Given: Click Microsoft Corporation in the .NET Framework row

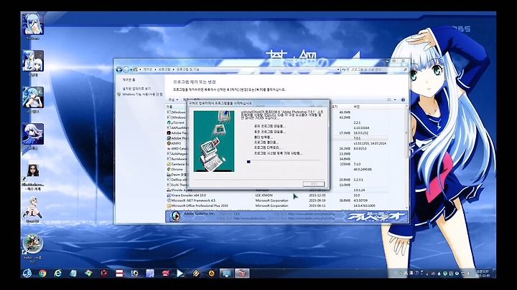Looking at the screenshot, I should (x=271, y=200).
